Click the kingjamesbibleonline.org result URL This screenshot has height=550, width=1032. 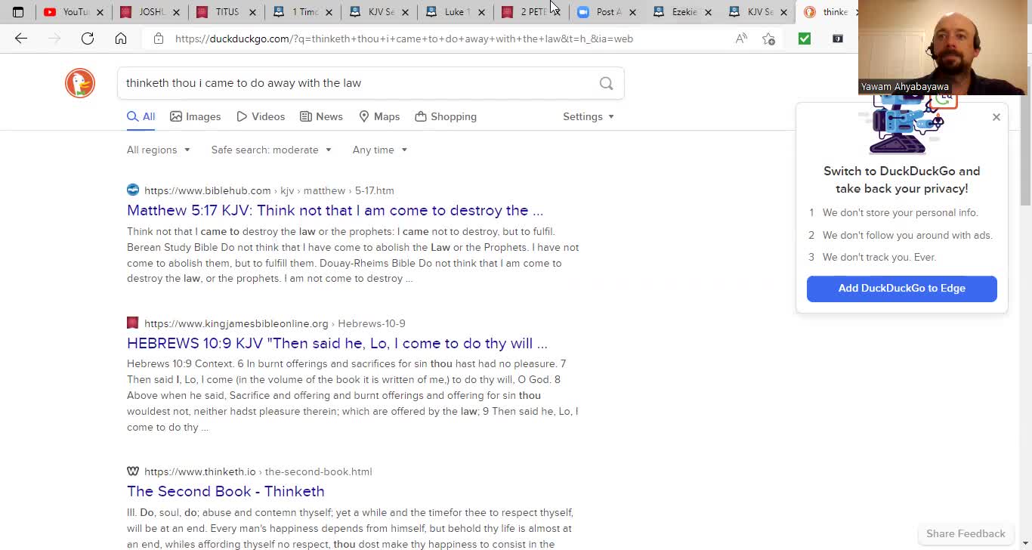point(275,323)
